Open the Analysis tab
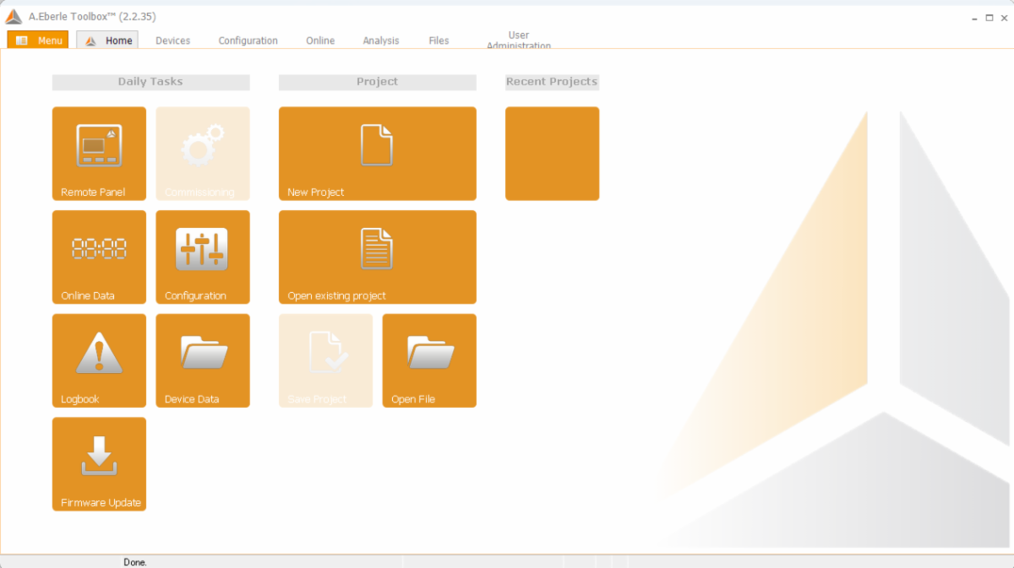 click(x=380, y=41)
